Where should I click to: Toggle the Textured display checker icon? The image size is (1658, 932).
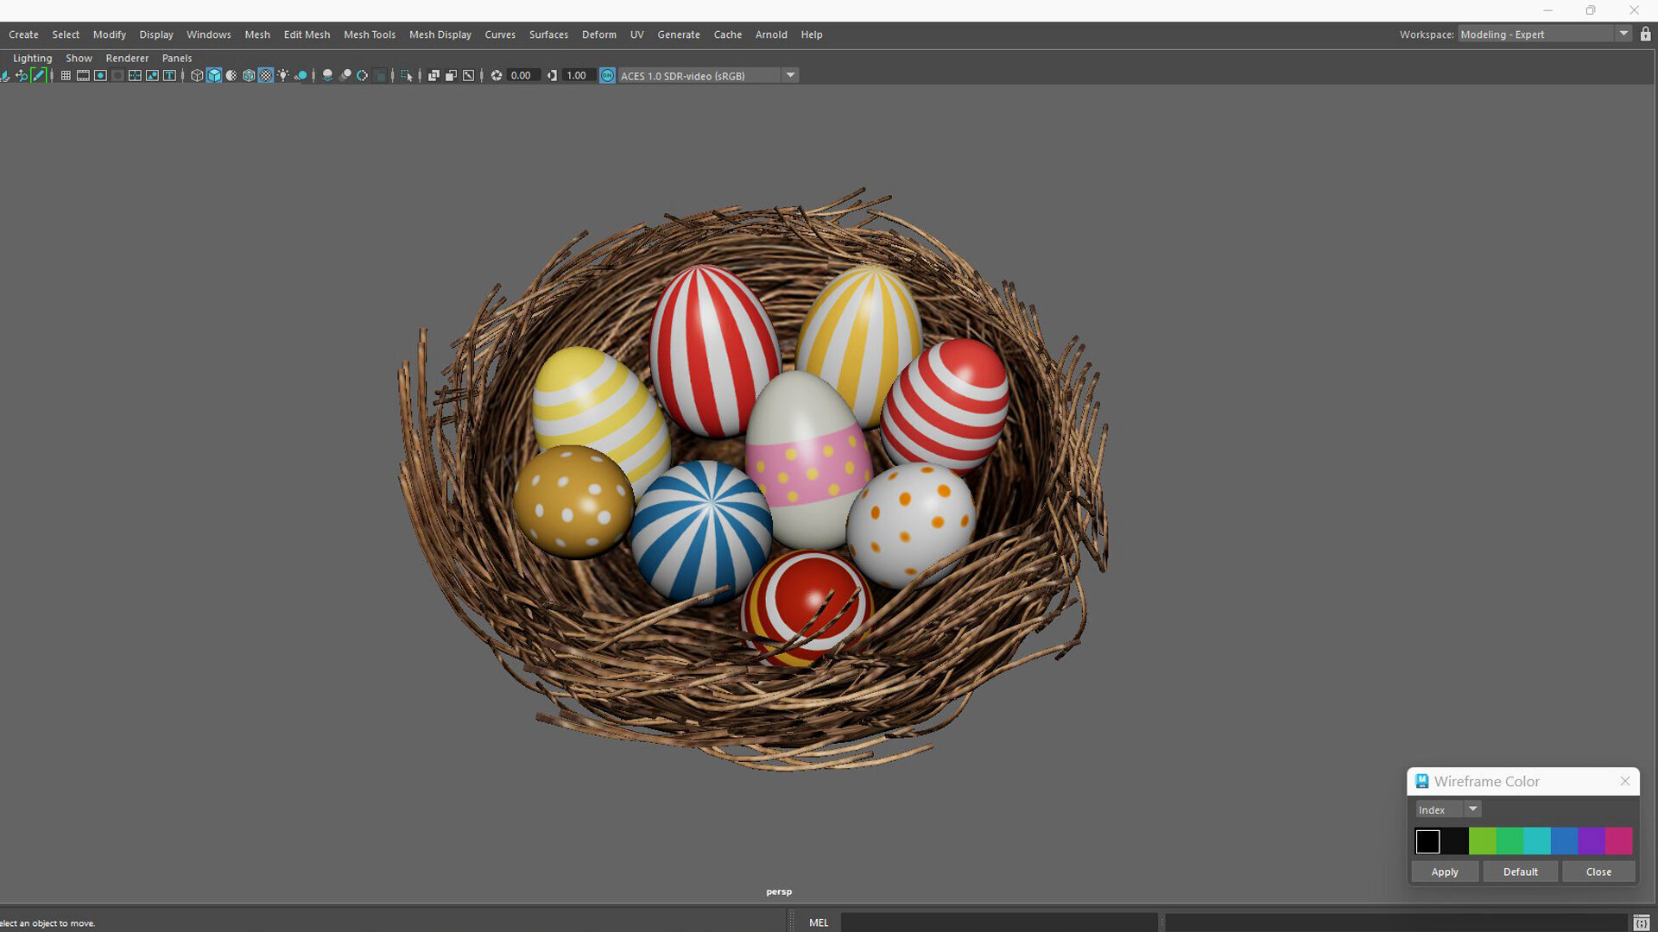tap(266, 75)
